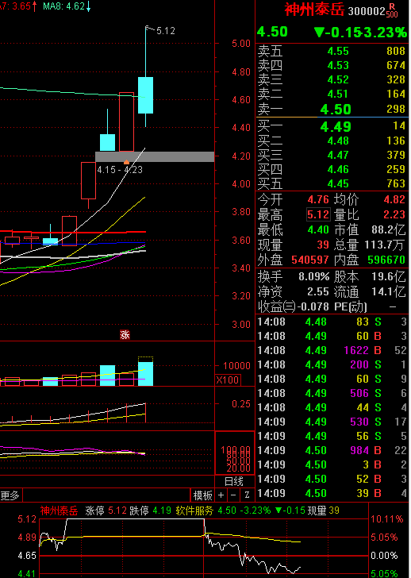Open the 模板 template menu
This screenshot has width=411, height=578.
point(203,495)
